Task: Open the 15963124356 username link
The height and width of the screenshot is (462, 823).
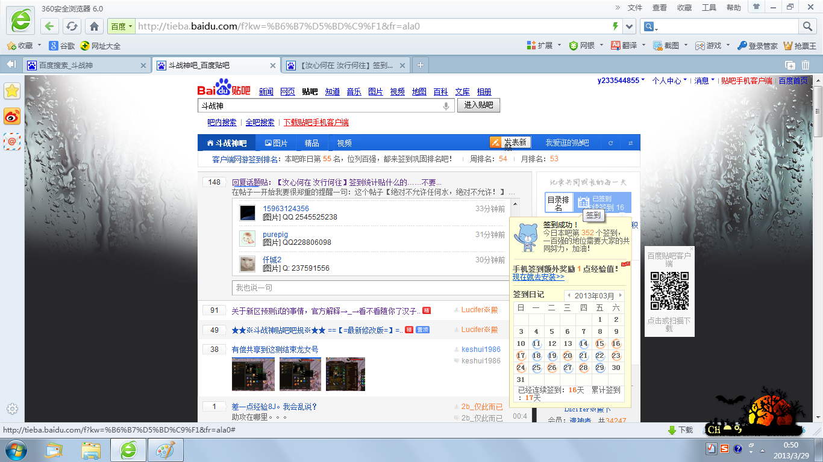Action: (286, 209)
